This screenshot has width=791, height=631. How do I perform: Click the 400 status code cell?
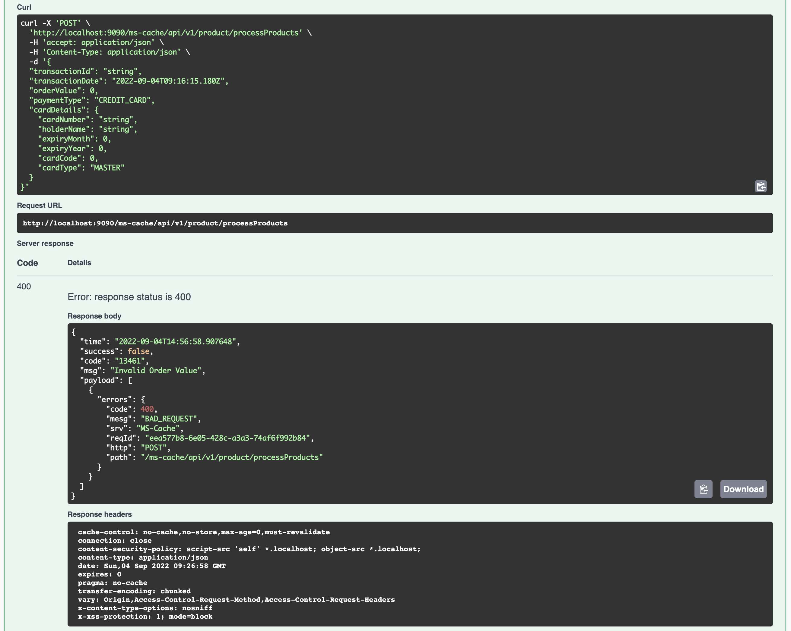(x=24, y=287)
